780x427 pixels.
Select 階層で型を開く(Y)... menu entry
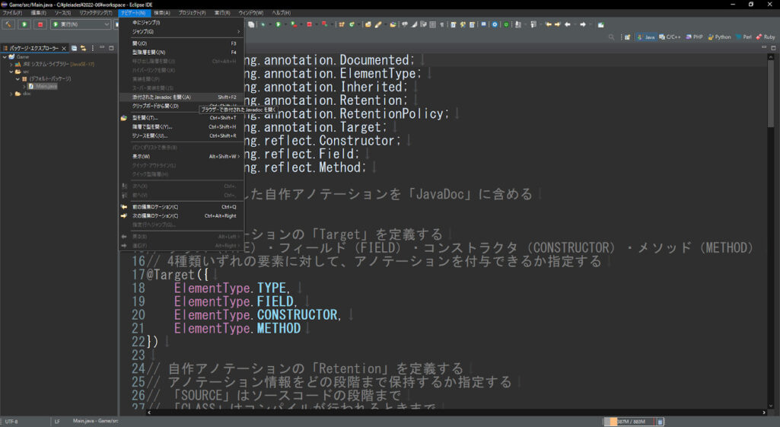[181, 127]
